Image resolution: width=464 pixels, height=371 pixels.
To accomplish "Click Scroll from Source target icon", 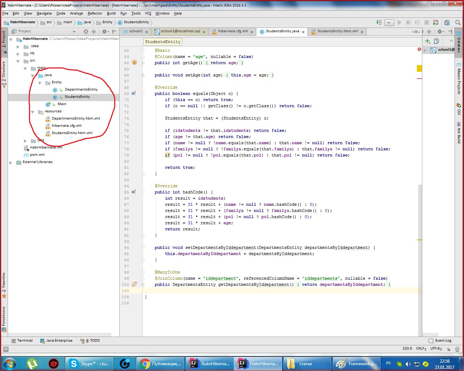I will tap(86, 32).
